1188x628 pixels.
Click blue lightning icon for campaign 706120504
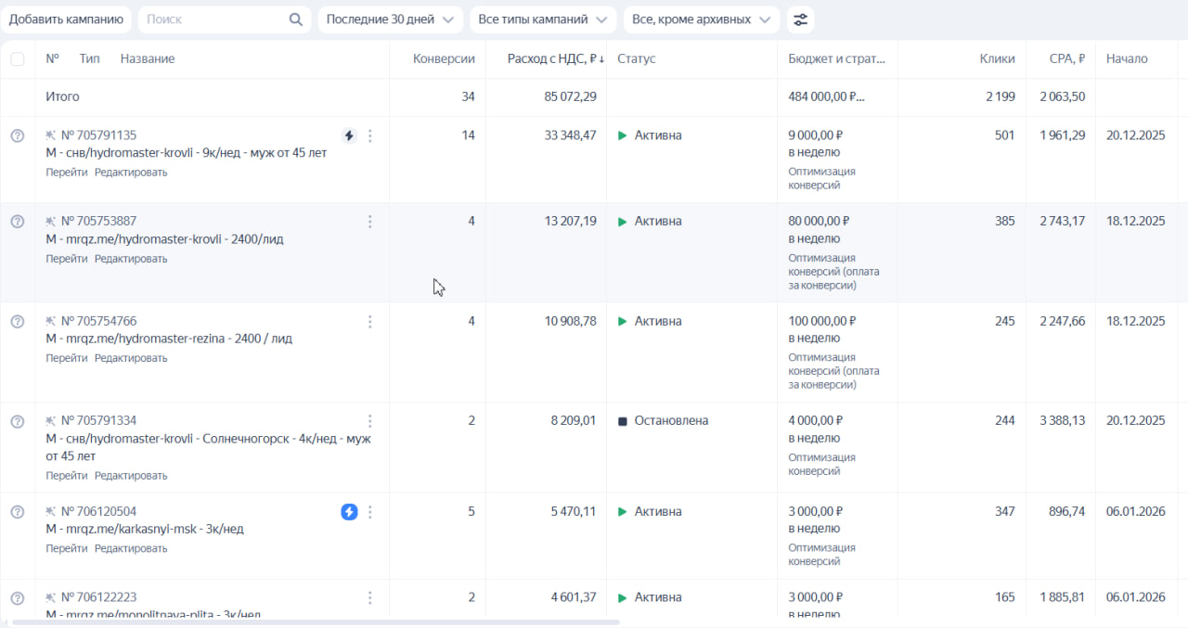point(349,512)
